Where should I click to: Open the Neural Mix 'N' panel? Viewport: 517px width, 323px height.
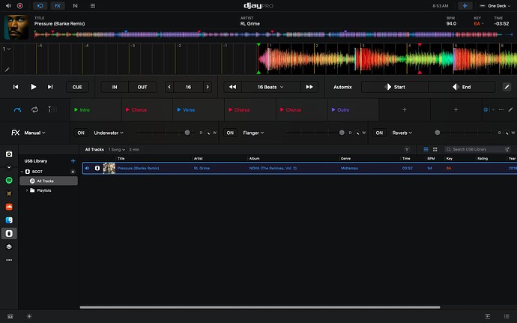coord(75,5)
